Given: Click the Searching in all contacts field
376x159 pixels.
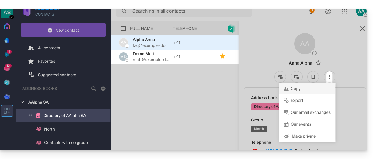Looking at the screenshot, I should click(184, 12).
